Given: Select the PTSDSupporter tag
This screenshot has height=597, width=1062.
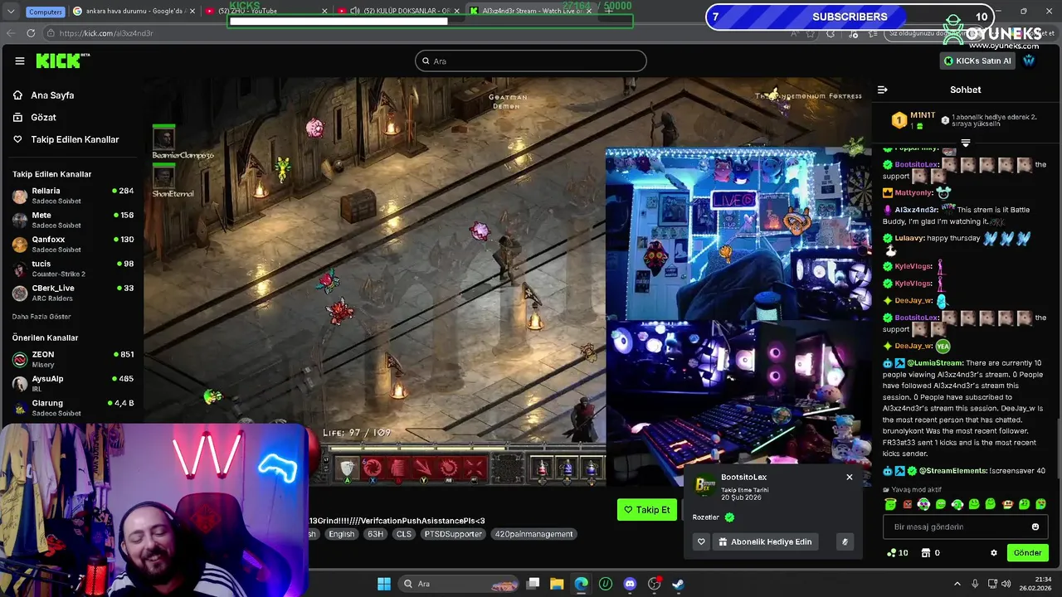Looking at the screenshot, I should pyautogui.click(x=453, y=534).
